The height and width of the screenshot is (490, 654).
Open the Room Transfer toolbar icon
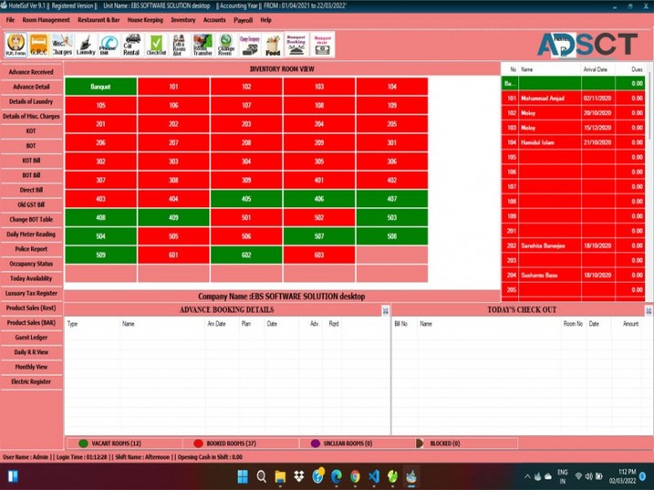point(202,44)
